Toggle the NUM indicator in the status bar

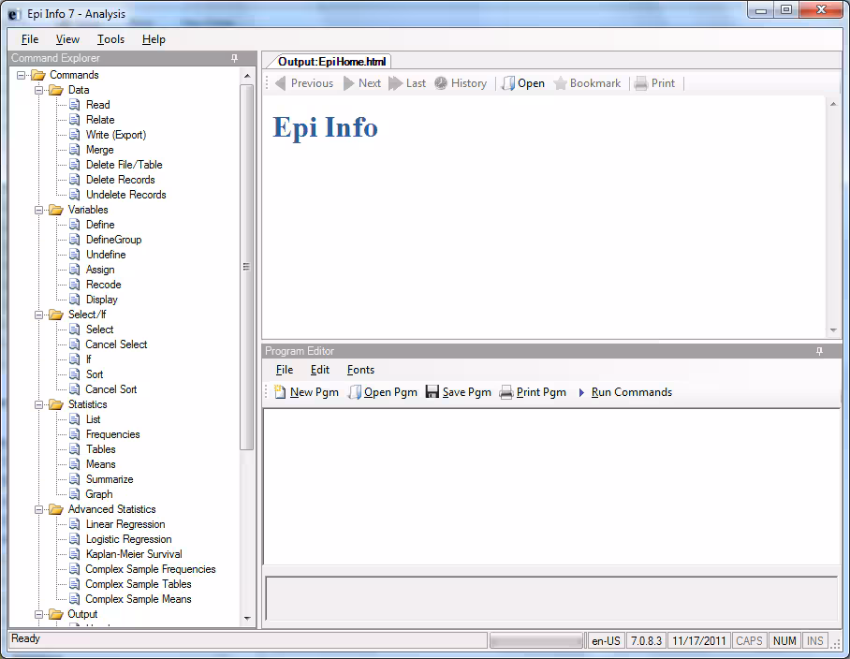coord(784,640)
